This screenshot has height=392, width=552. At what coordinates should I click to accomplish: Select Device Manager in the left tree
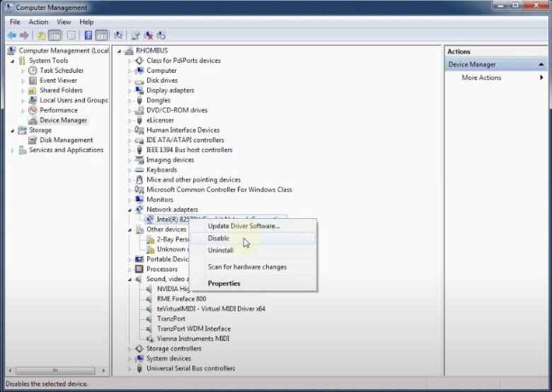[x=64, y=120]
